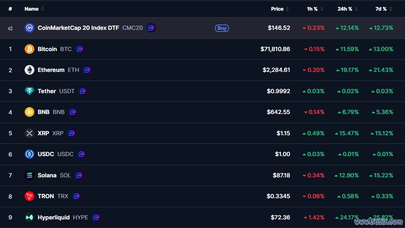Click Ethereum price $2,284.61
The height and width of the screenshot is (228, 405).
(276, 70)
